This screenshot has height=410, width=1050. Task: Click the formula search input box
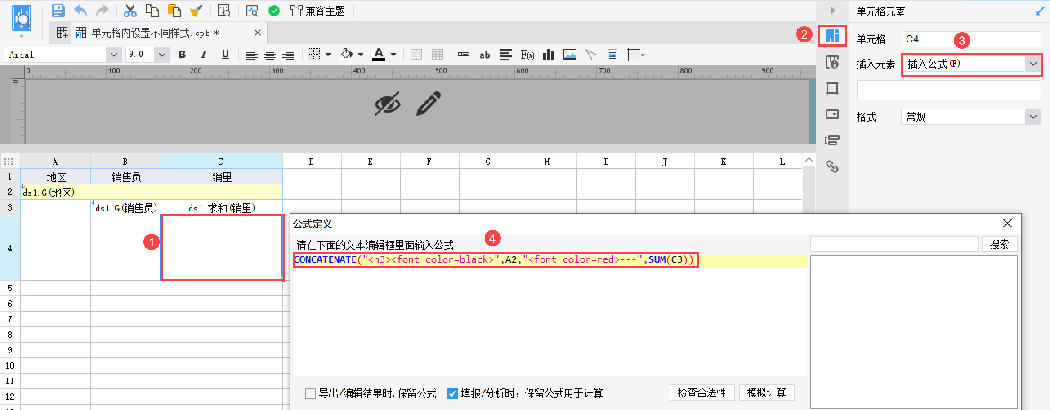coord(894,244)
